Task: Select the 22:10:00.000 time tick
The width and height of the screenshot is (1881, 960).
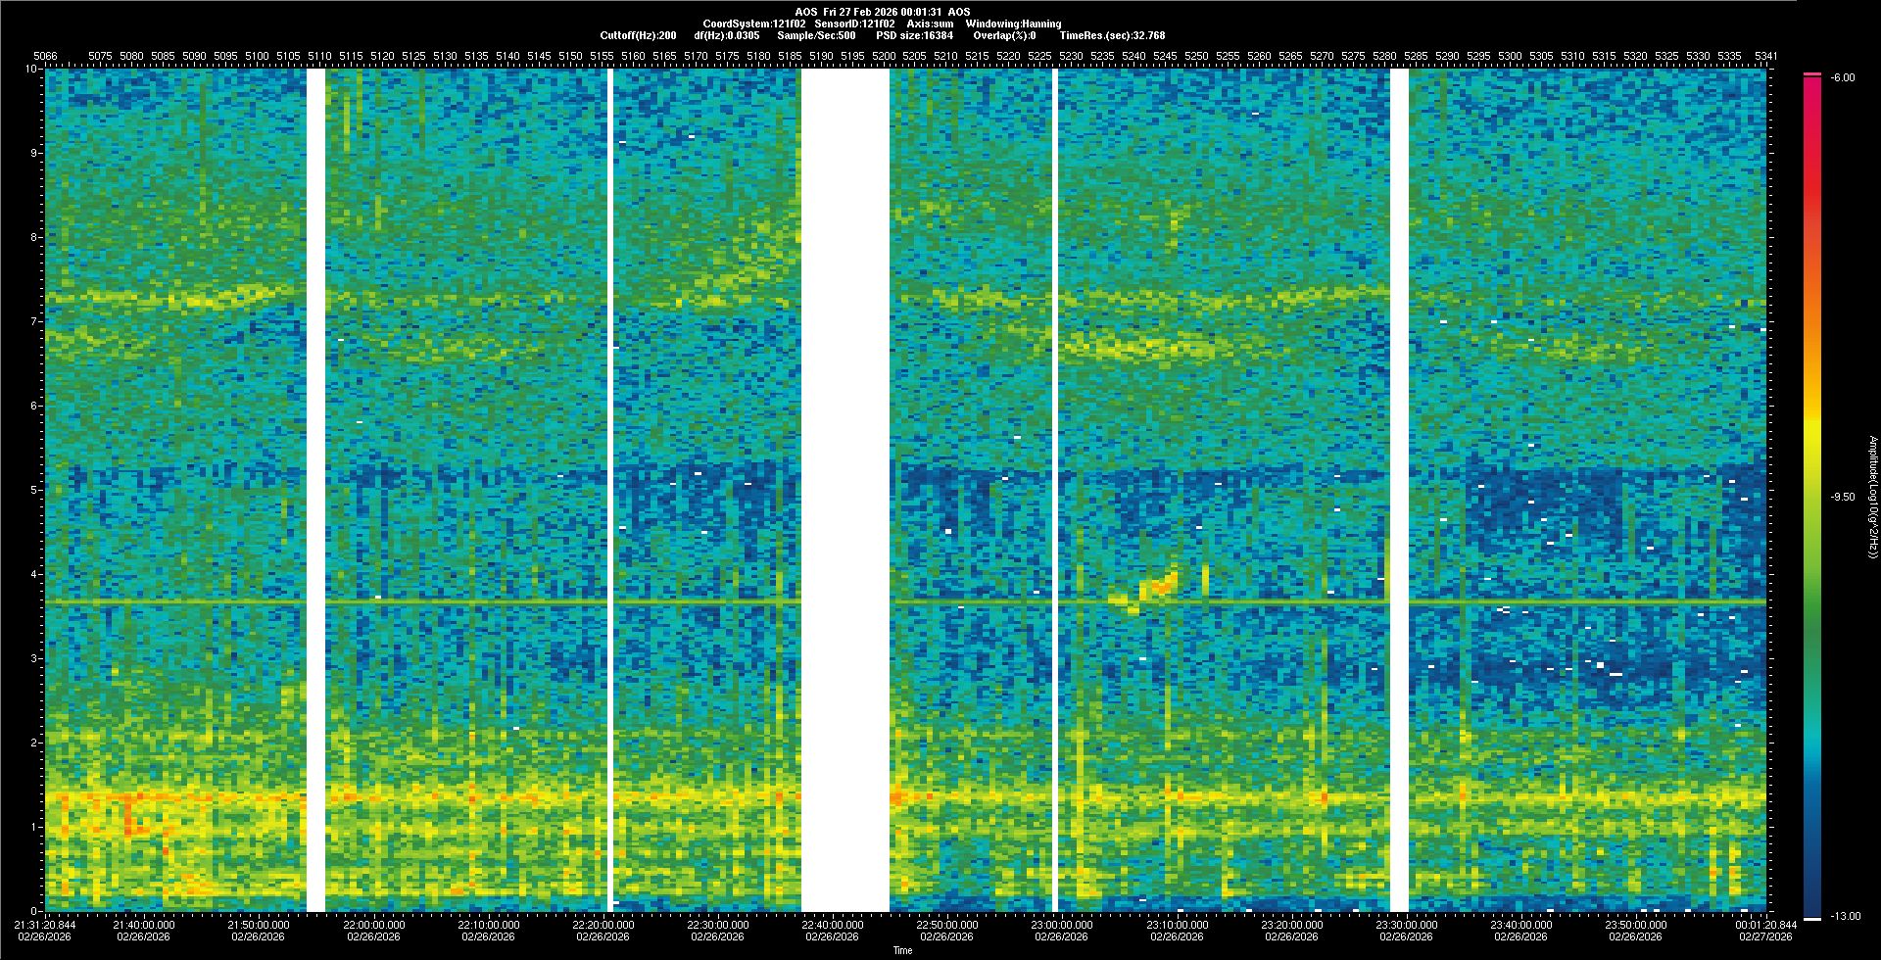Action: tap(488, 925)
